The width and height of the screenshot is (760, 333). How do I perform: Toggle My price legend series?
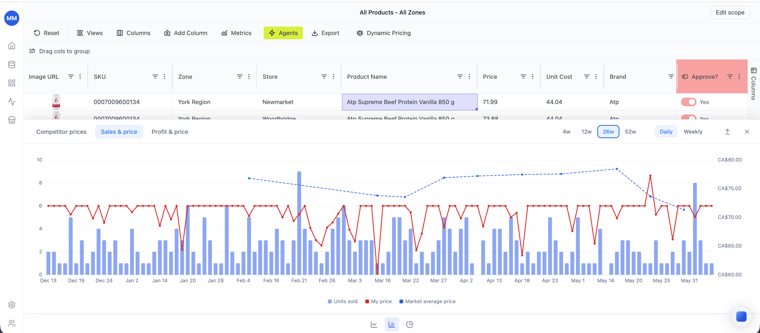pos(378,301)
